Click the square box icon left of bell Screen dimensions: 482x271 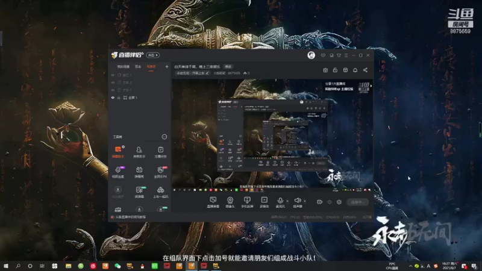pos(345,70)
